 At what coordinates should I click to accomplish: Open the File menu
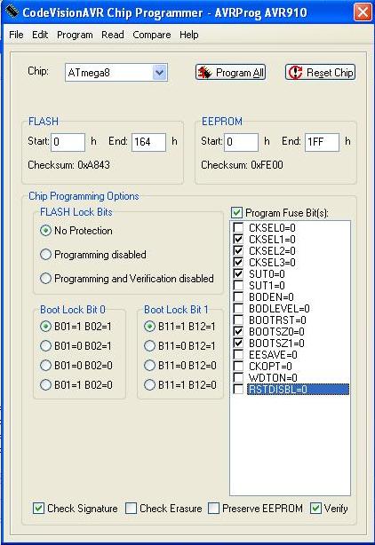(16, 35)
